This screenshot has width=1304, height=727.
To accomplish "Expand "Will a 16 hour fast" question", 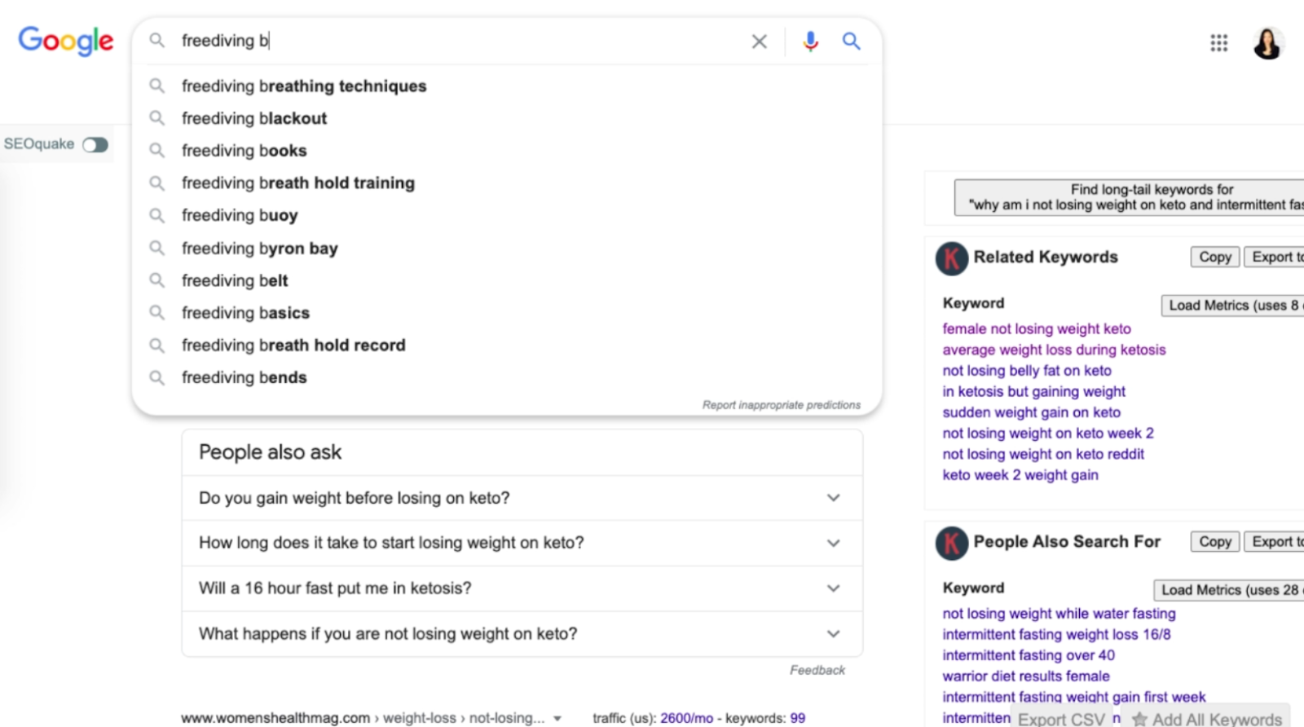I will tap(833, 588).
